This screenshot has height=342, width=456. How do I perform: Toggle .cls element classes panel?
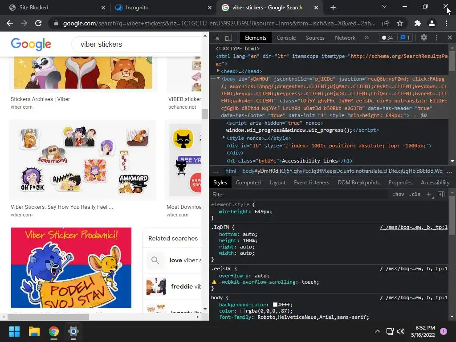(x=415, y=194)
